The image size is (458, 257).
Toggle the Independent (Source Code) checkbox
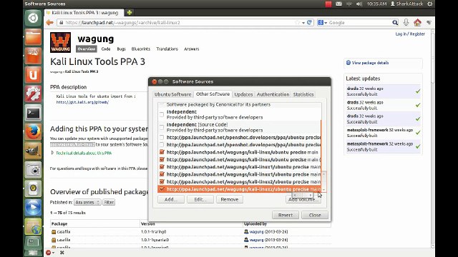162,127
